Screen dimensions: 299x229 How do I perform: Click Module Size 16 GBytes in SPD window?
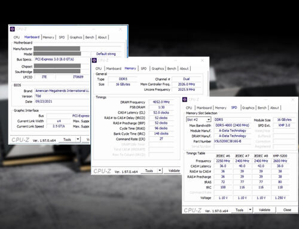point(284,120)
